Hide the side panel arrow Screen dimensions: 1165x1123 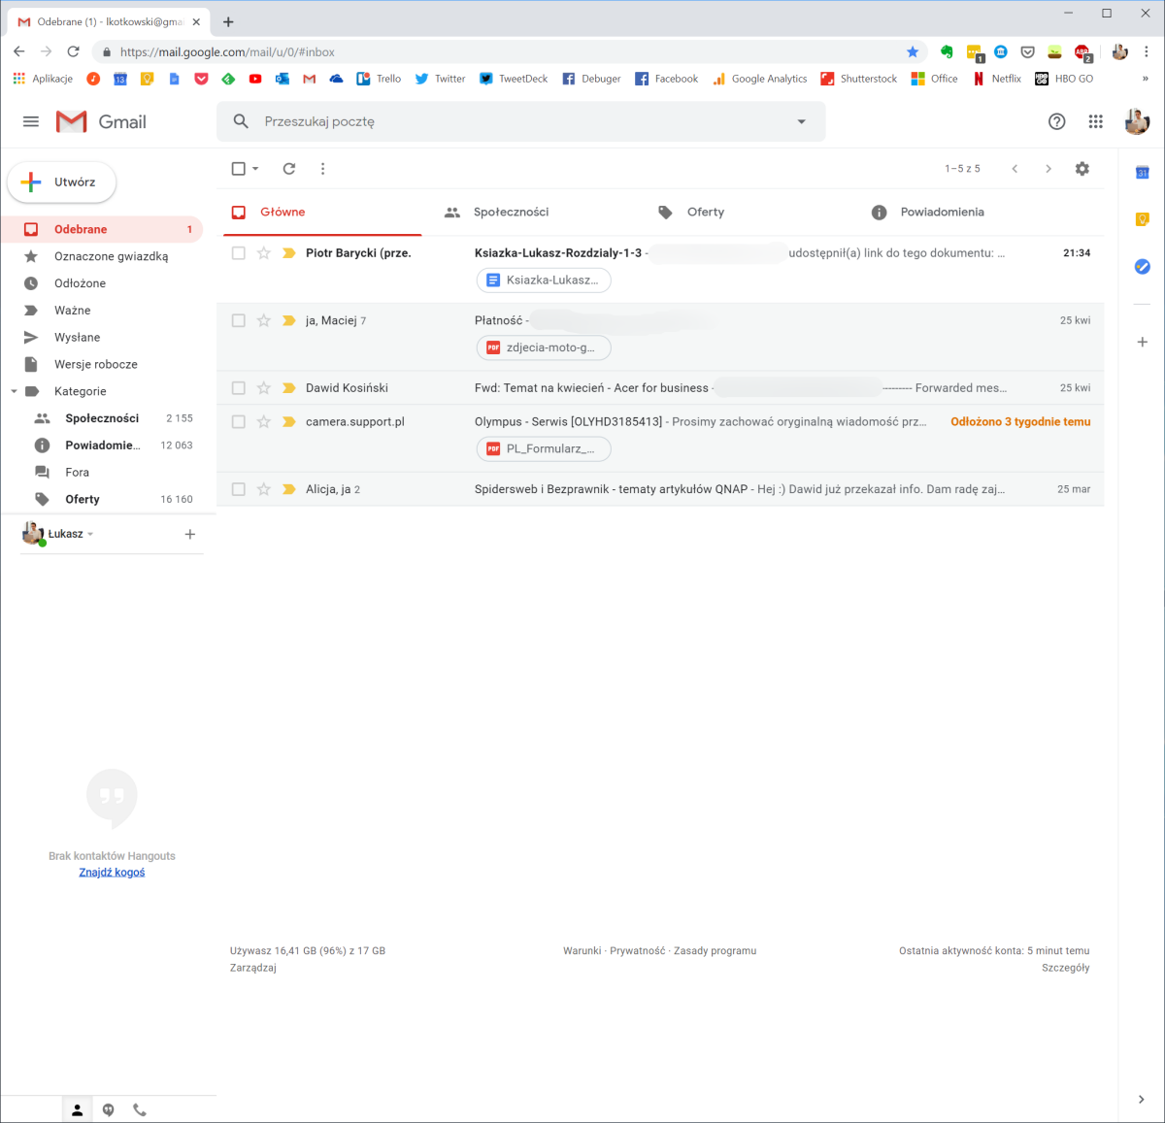pyautogui.click(x=1141, y=1099)
